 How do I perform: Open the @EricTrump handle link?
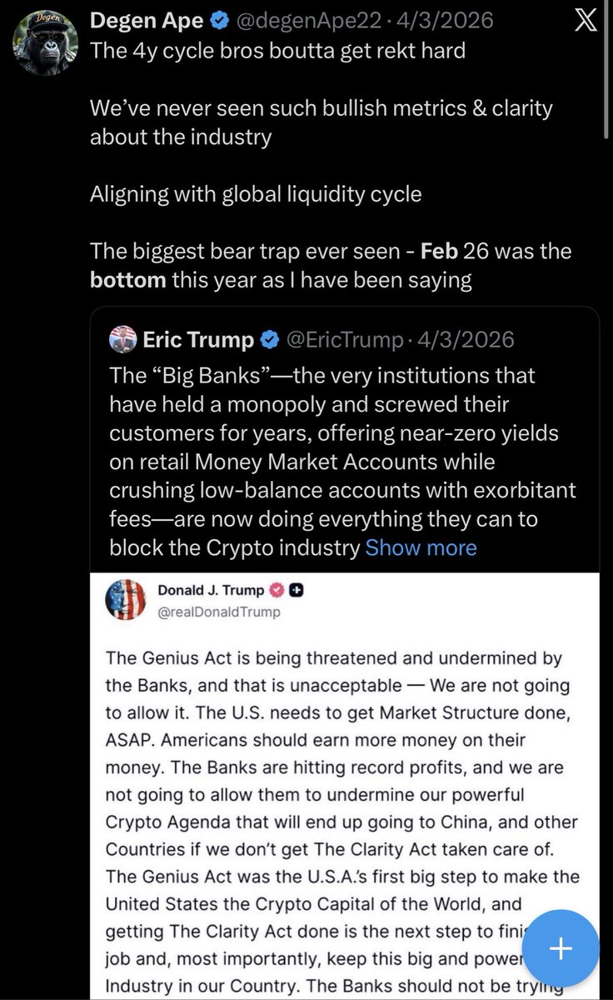343,339
